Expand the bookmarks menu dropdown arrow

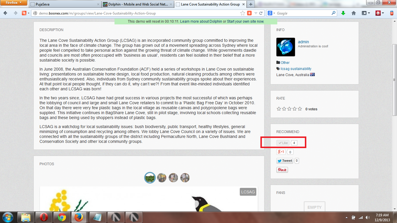click(369, 13)
